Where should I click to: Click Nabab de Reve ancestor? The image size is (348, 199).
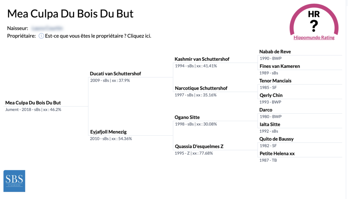[275, 52]
